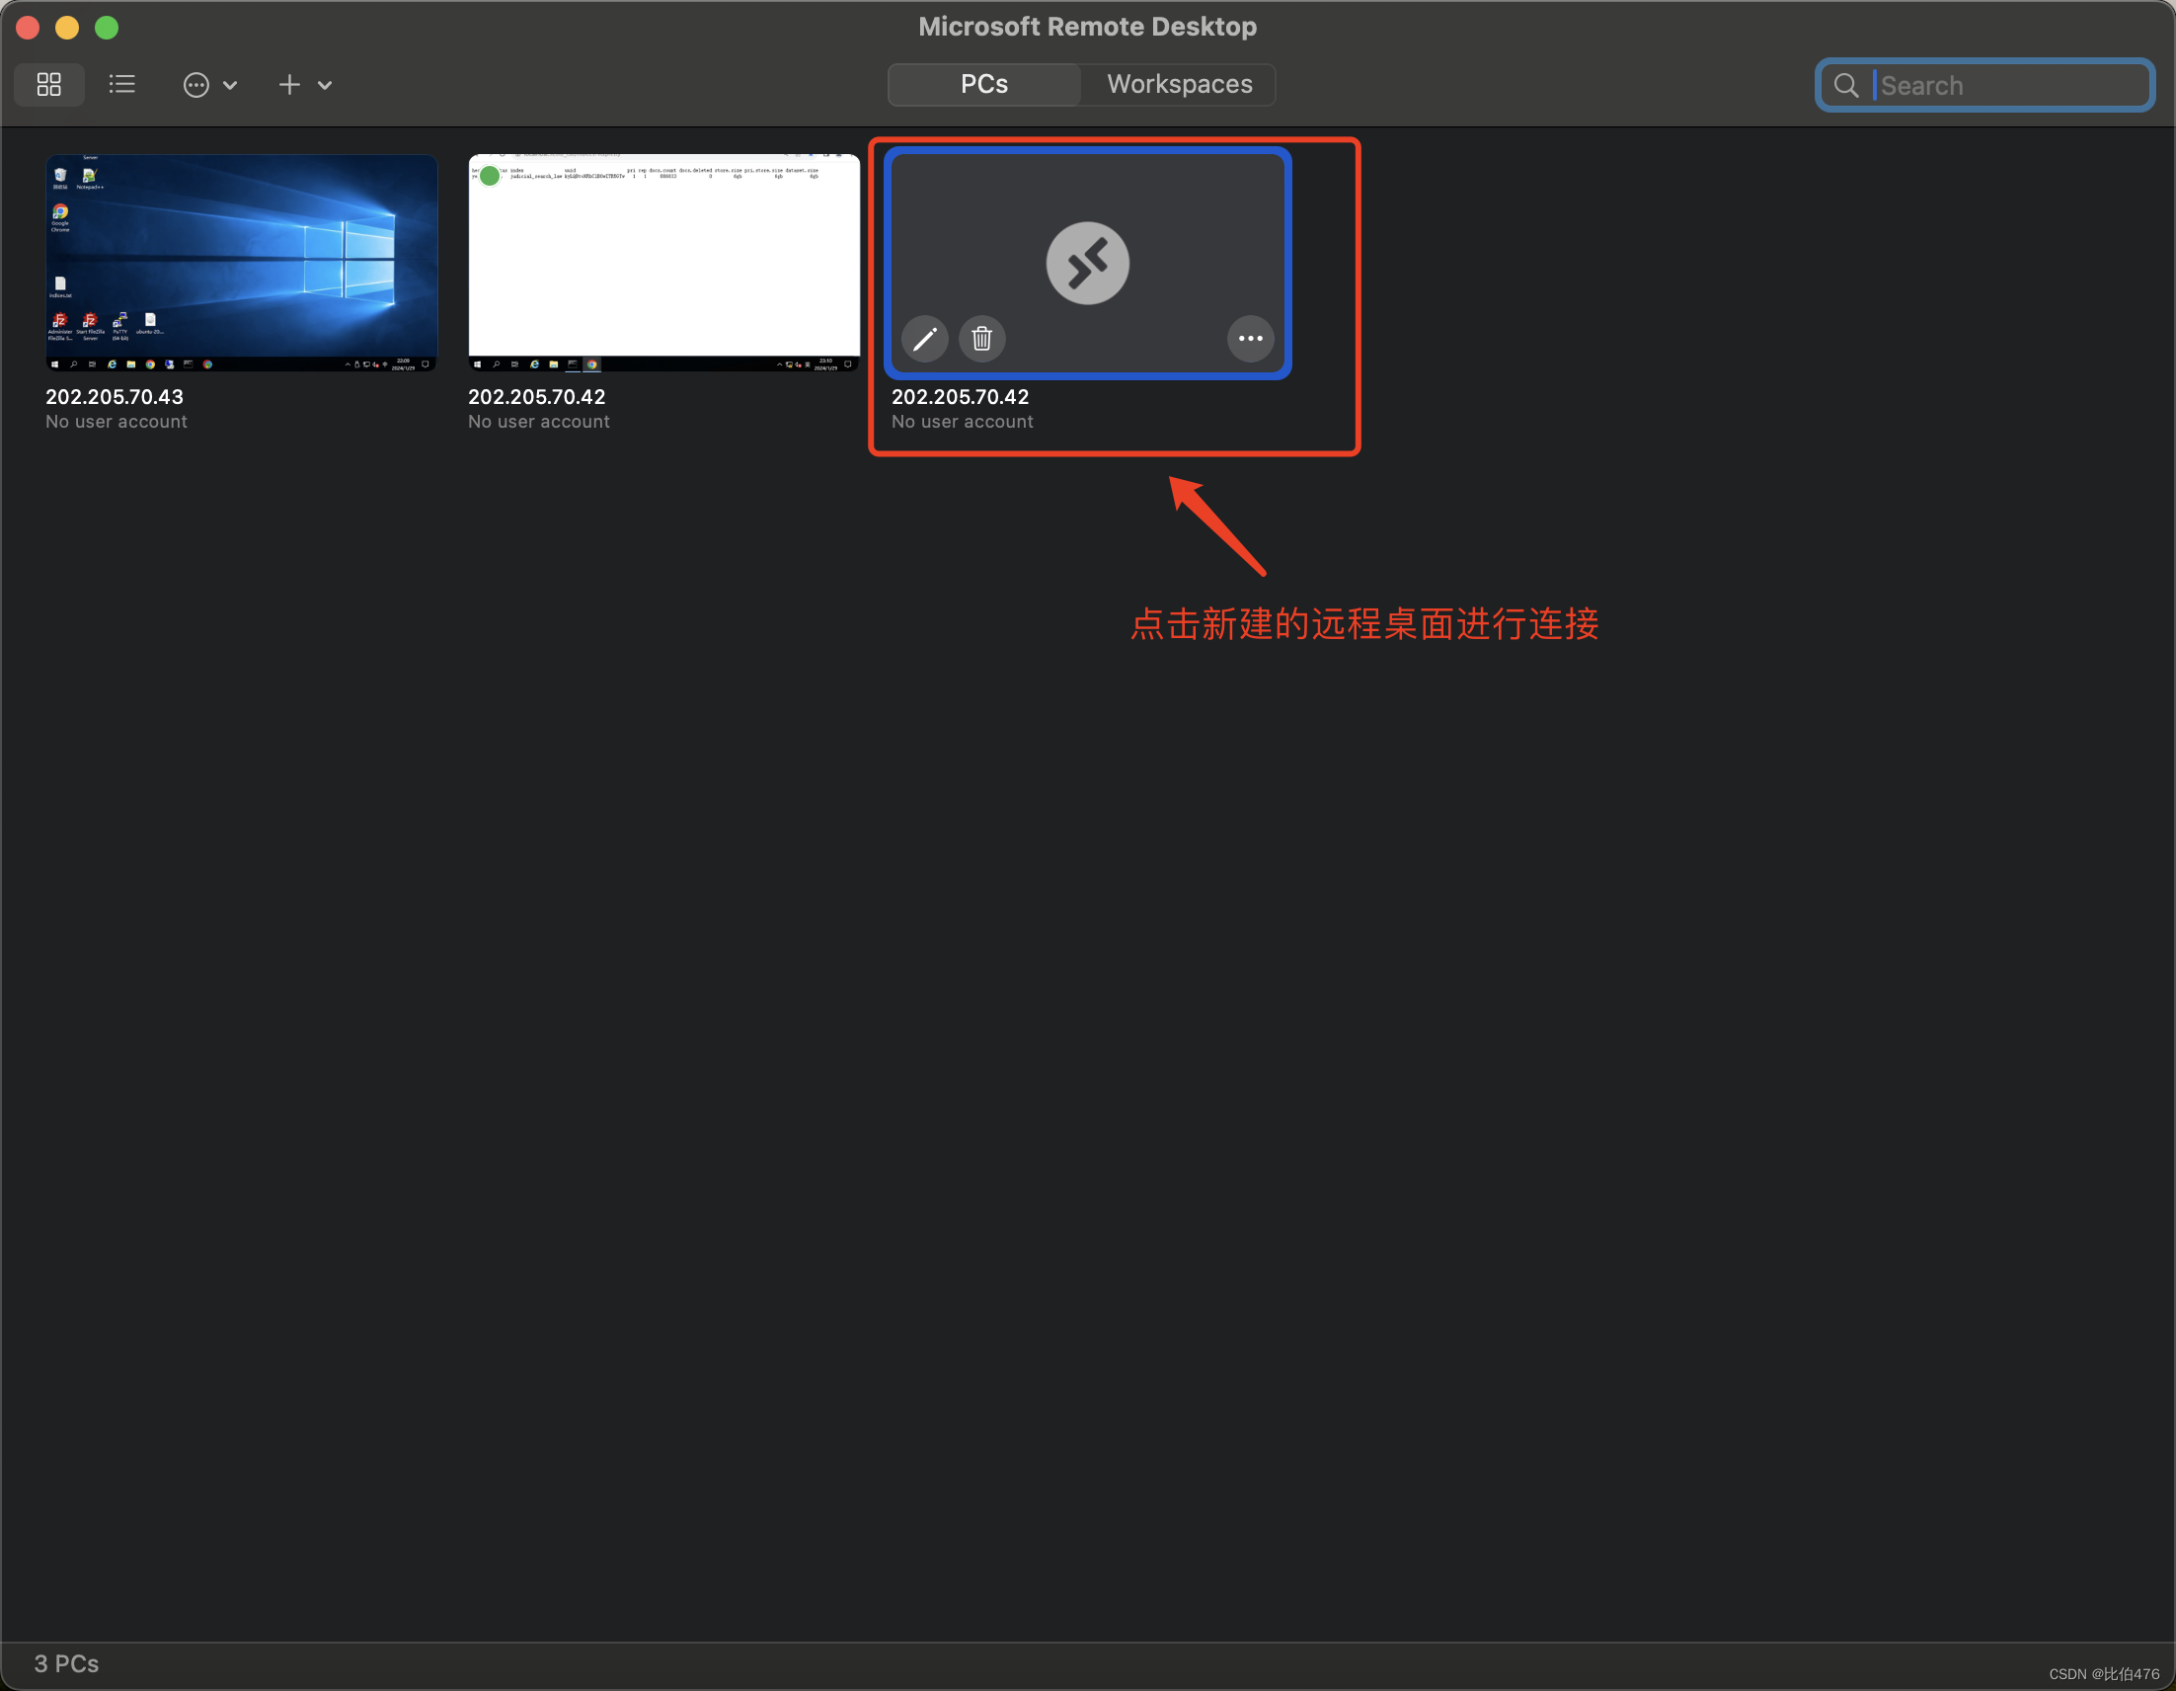
Task: Open the white-screen 202.205.70.42 thumbnail
Action: [663, 263]
